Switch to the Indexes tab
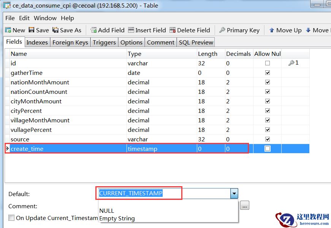This screenshot has width=331, height=228. click(37, 43)
